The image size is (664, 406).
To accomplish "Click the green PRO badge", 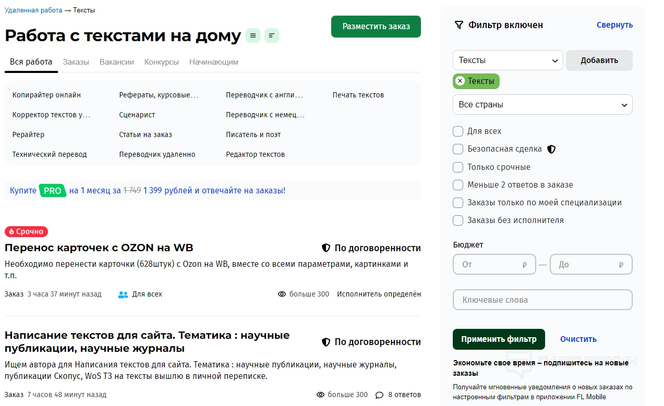I will tap(53, 191).
